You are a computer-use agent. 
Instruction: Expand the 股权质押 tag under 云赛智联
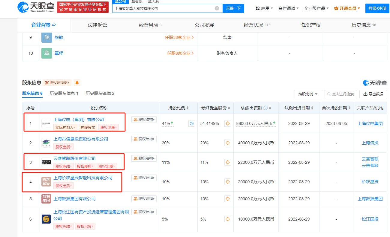[85, 166]
